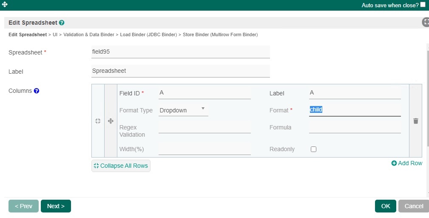Open Validation & Data Binder breadcrumb
The width and height of the screenshot is (429, 218).
tap(89, 34)
